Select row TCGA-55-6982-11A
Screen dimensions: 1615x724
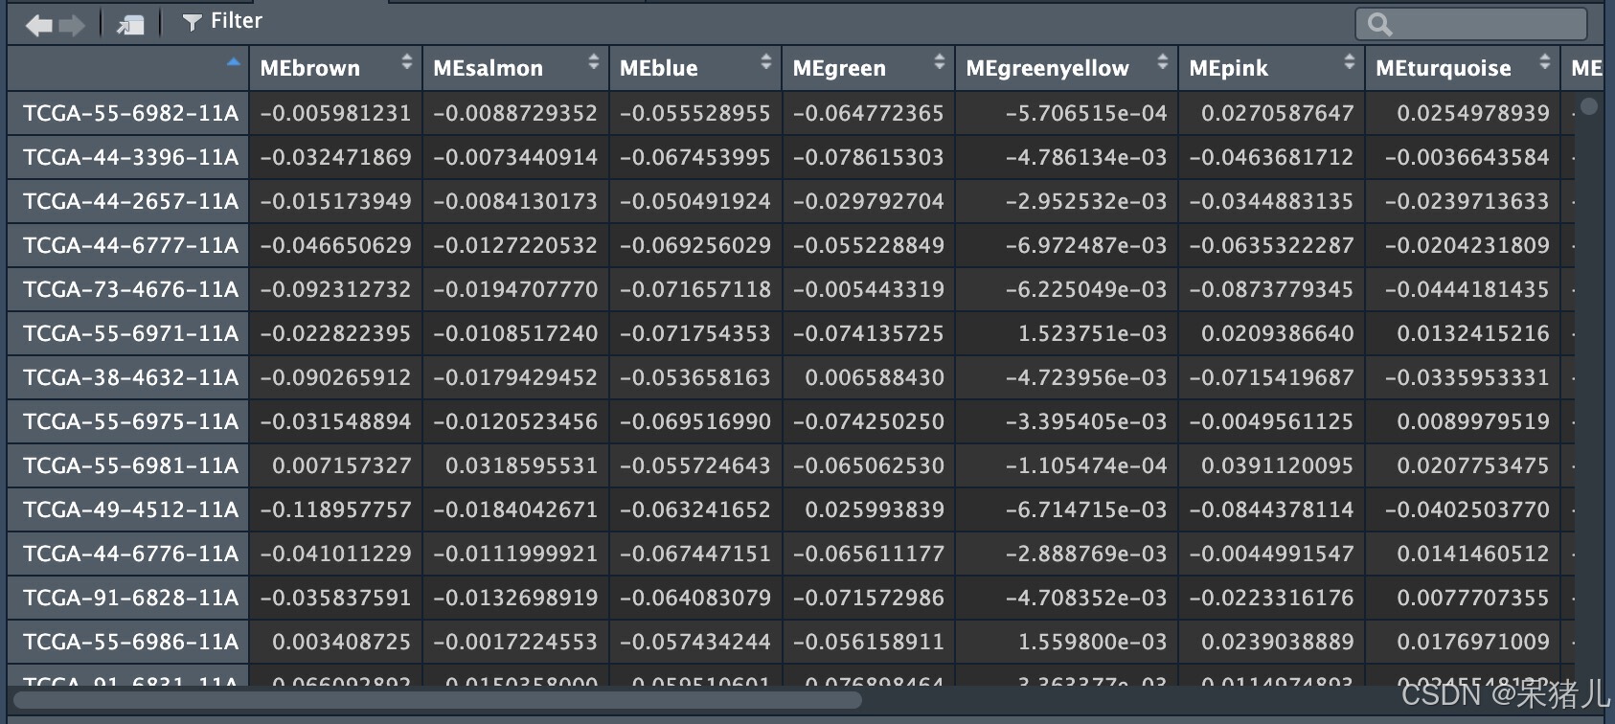click(x=130, y=113)
